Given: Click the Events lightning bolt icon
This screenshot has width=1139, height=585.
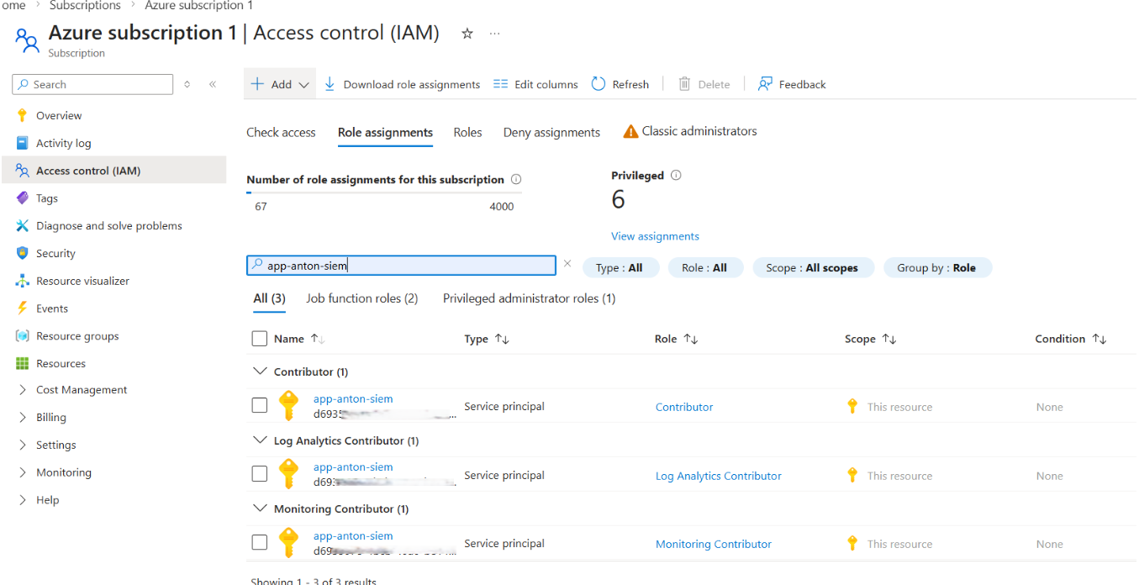Looking at the screenshot, I should tap(22, 308).
